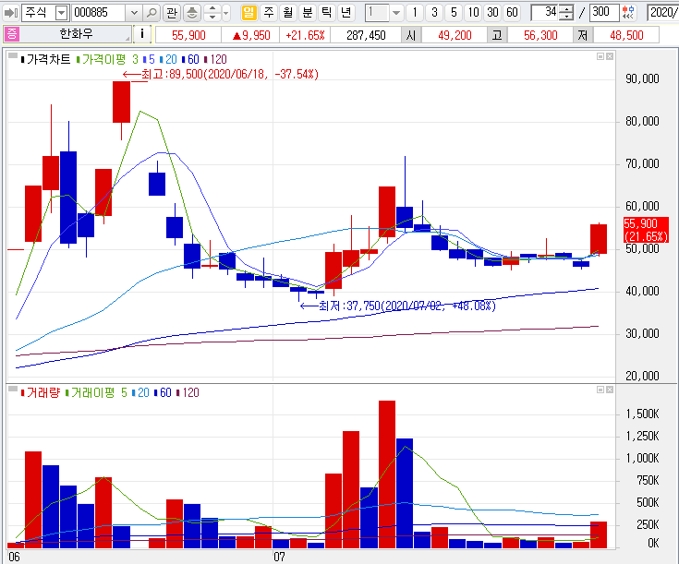Increase the 34 candle count value
The image size is (679, 564).
pos(566,8)
